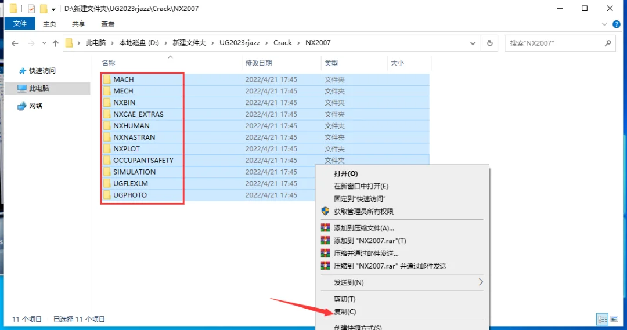Open the recent locations dropdown arrow

(44, 43)
